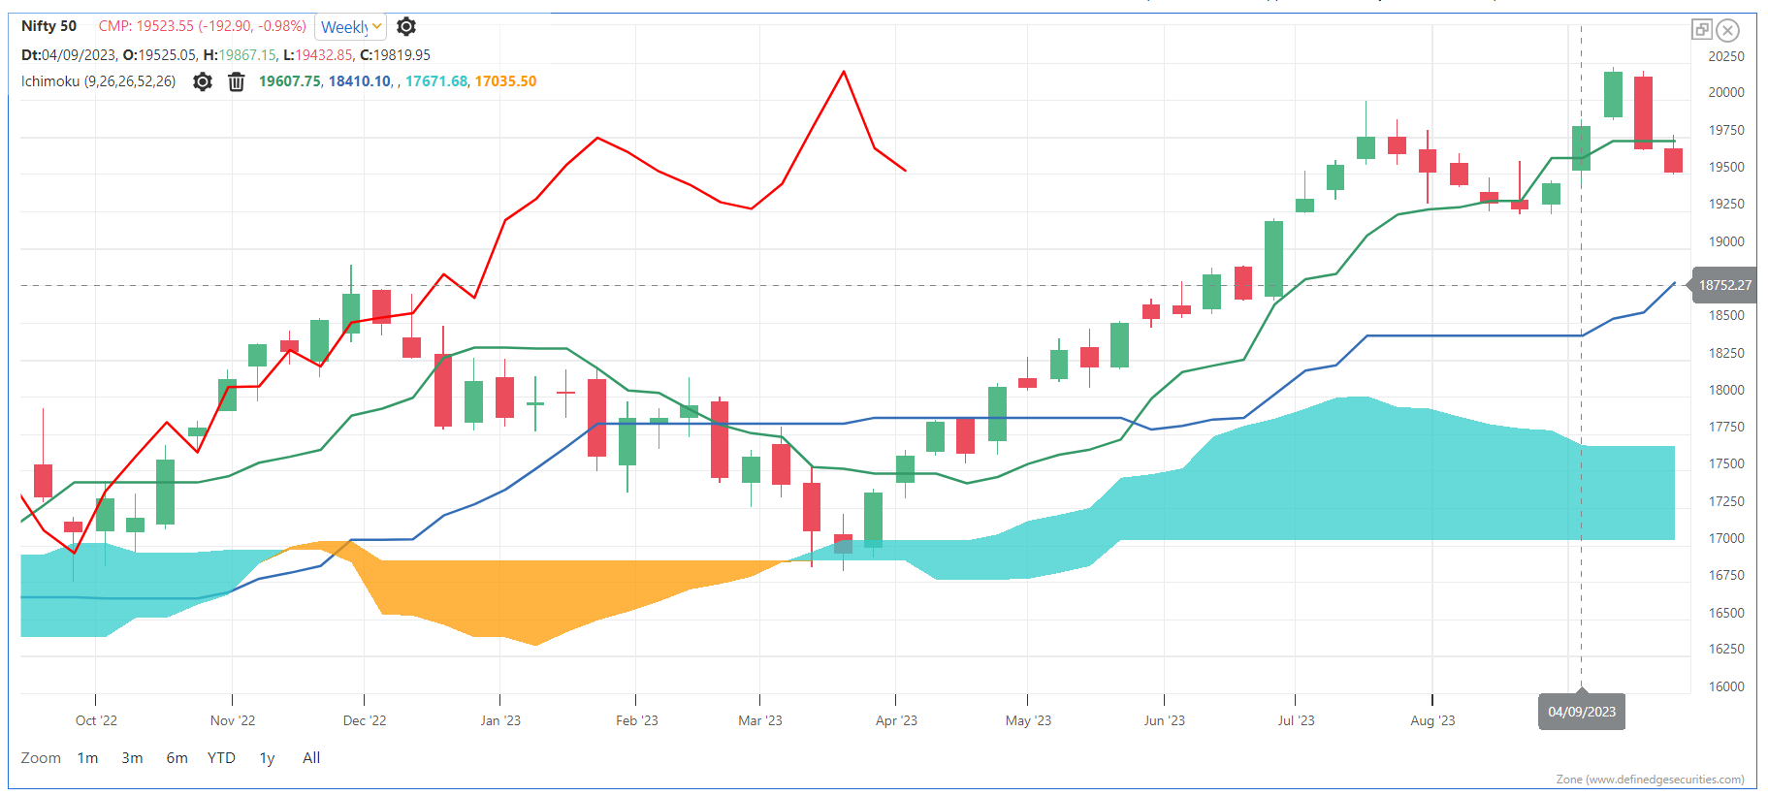Click the Nifty 50 symbol name
The height and width of the screenshot is (796, 1768).
[48, 26]
